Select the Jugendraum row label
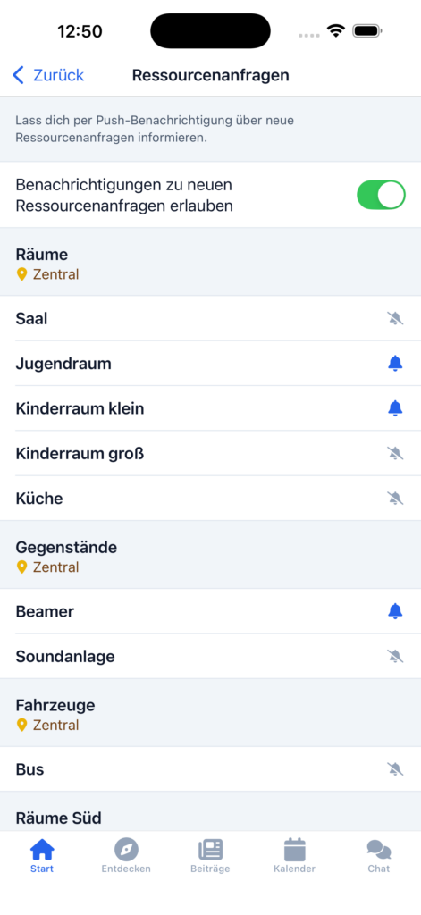 coord(63,364)
